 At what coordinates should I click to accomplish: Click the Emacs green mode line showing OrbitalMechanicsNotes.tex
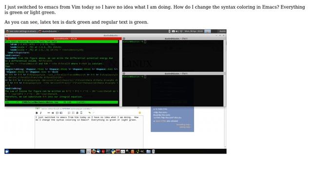point(61,102)
